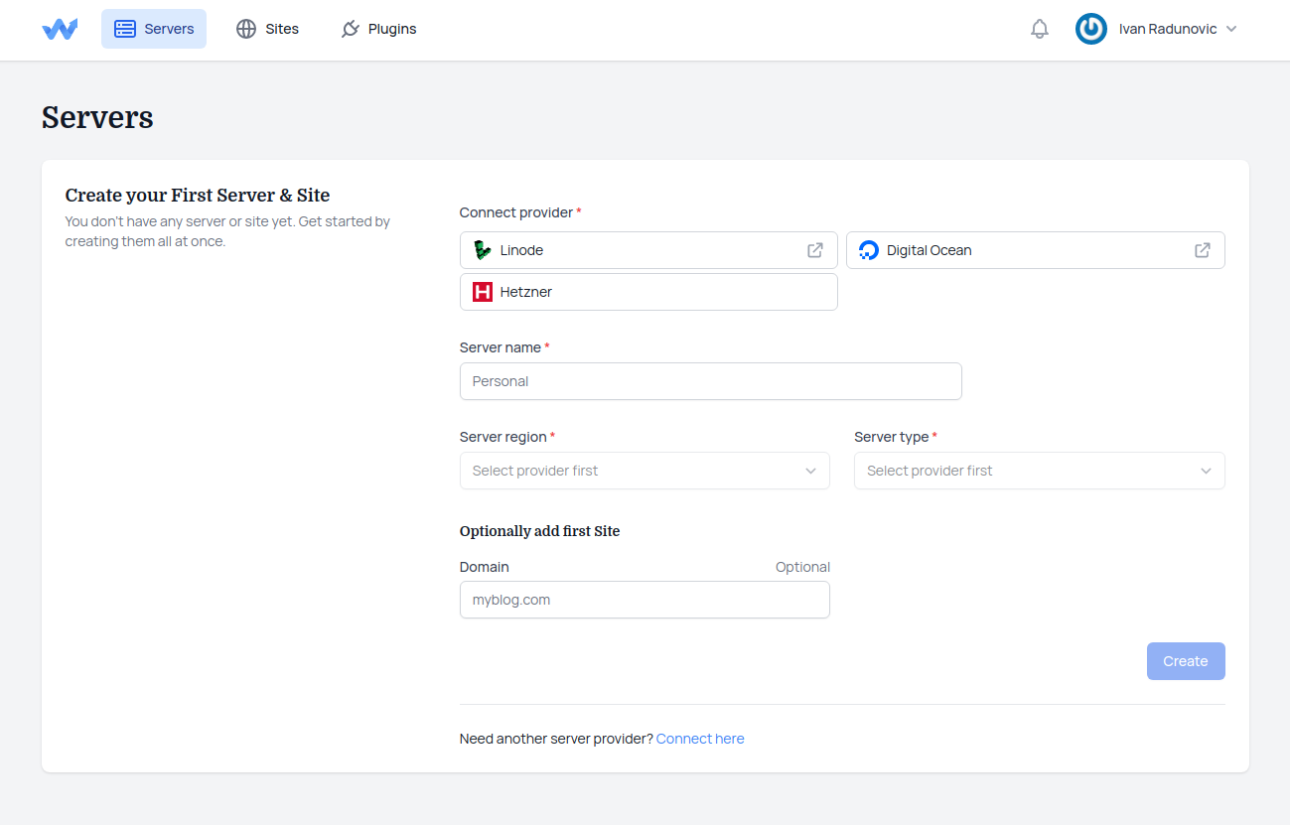Click the 'Domain' field label
Viewport: 1290px width, 825px height.
coord(485,567)
